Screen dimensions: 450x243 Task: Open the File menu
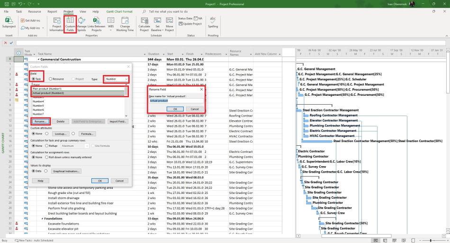click(6, 11)
